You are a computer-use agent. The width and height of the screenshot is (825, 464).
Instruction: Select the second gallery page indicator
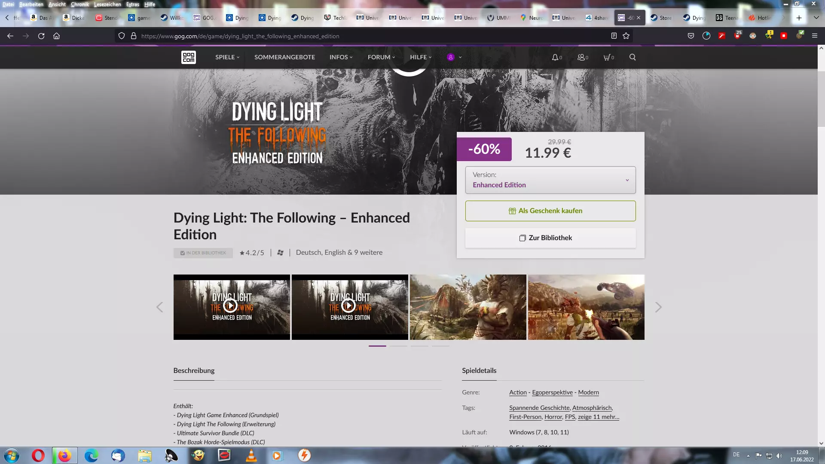(x=398, y=346)
